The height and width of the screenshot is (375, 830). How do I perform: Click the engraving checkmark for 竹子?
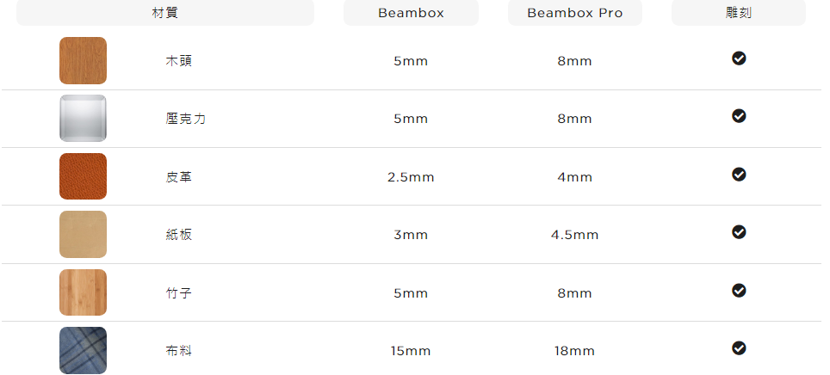pyautogui.click(x=739, y=291)
